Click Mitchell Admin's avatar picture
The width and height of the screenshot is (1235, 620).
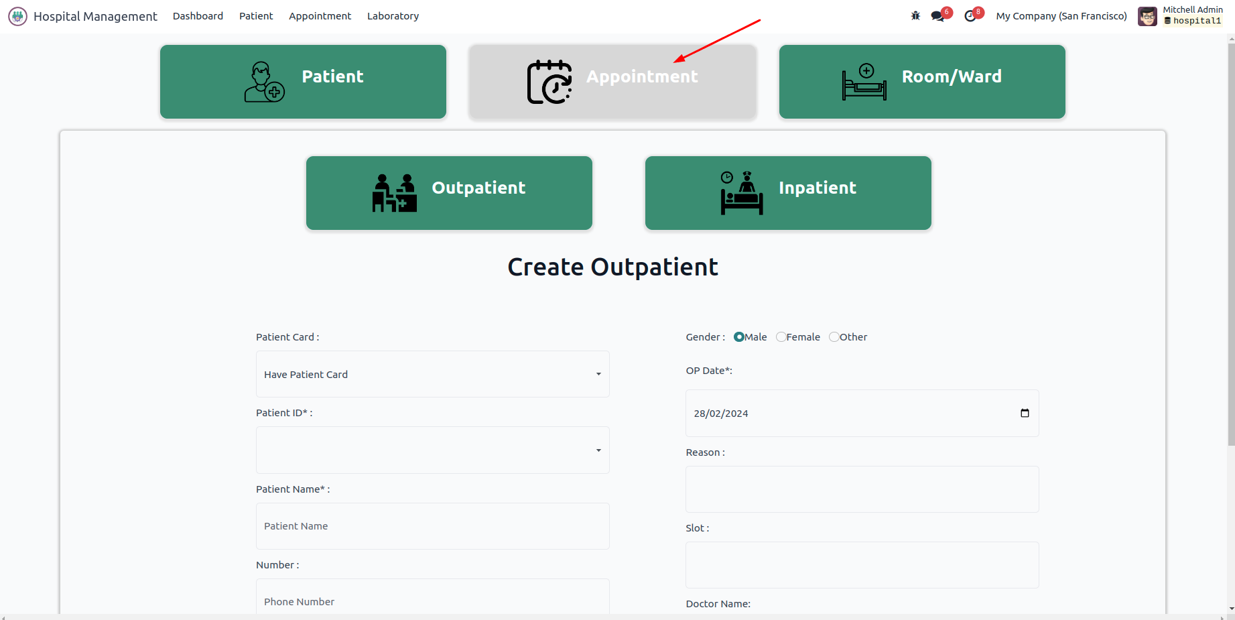(1147, 16)
